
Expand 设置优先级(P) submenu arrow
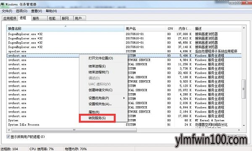click(x=124, y=98)
